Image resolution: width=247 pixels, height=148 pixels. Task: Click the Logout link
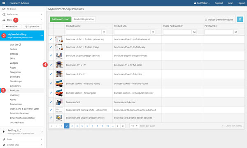coord(241,3)
